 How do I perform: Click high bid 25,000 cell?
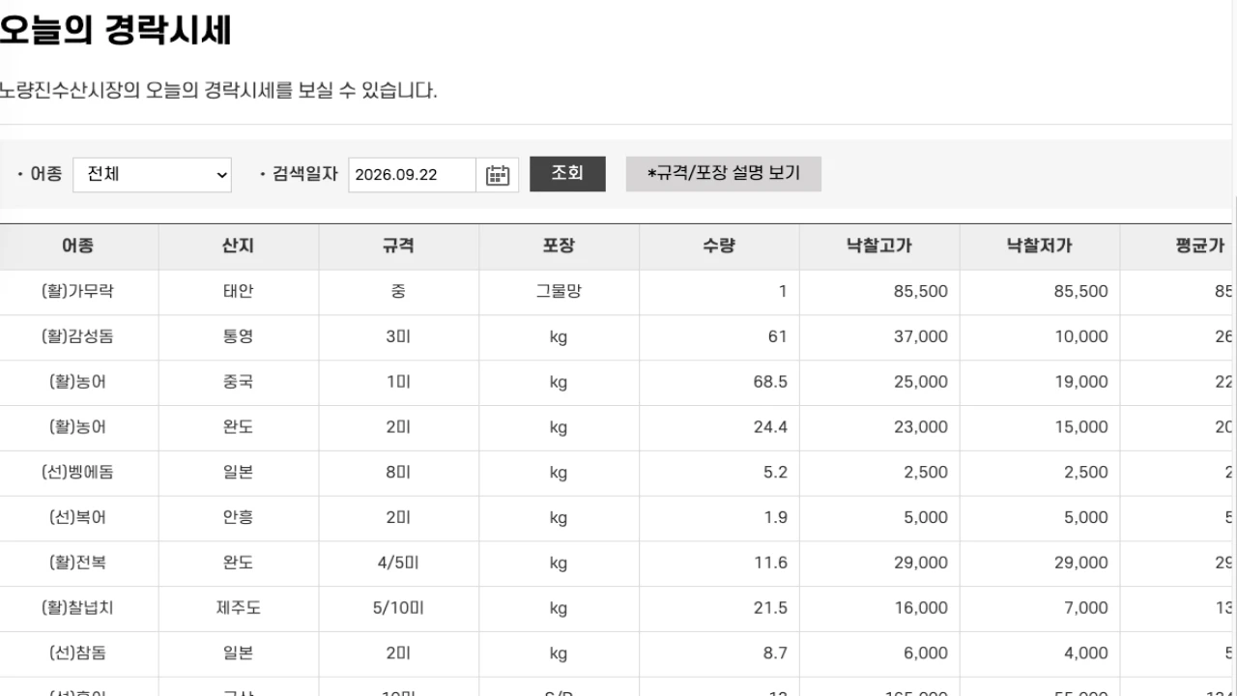[x=879, y=382]
